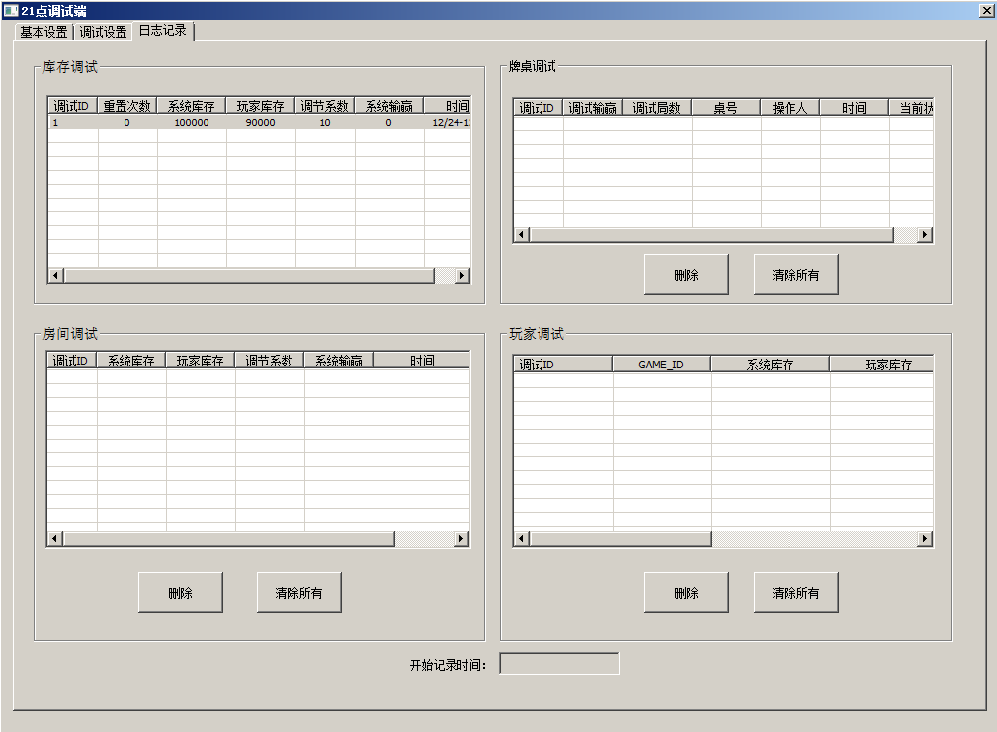Open the 调试设置 tab
The image size is (997, 732).
coord(103,32)
